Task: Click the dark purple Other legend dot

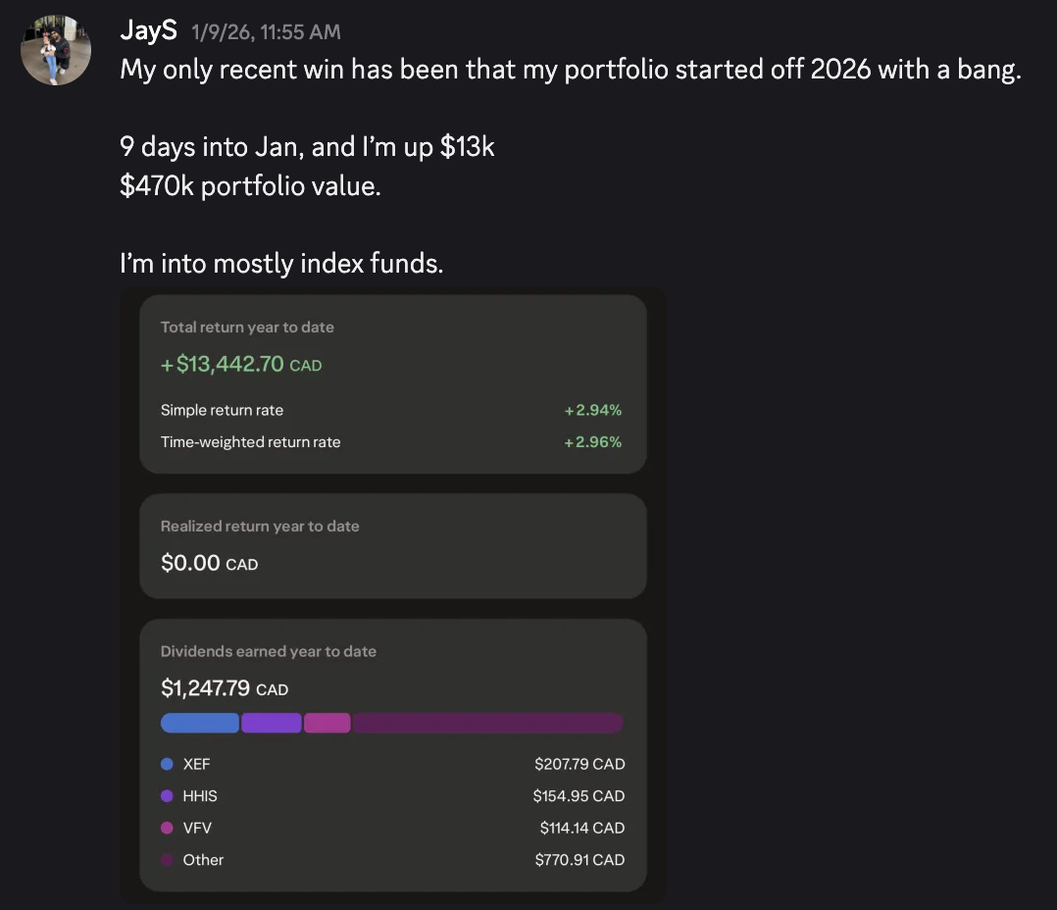Action: click(167, 859)
